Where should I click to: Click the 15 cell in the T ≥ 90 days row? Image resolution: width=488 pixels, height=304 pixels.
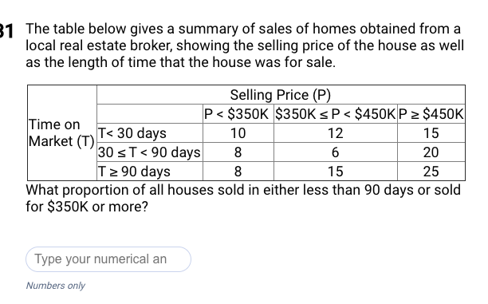tap(336, 172)
